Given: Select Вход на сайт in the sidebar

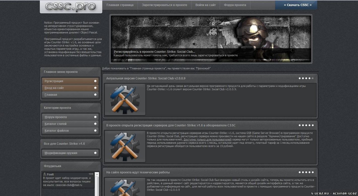Looking at the screenshot, I should (x=70, y=88).
